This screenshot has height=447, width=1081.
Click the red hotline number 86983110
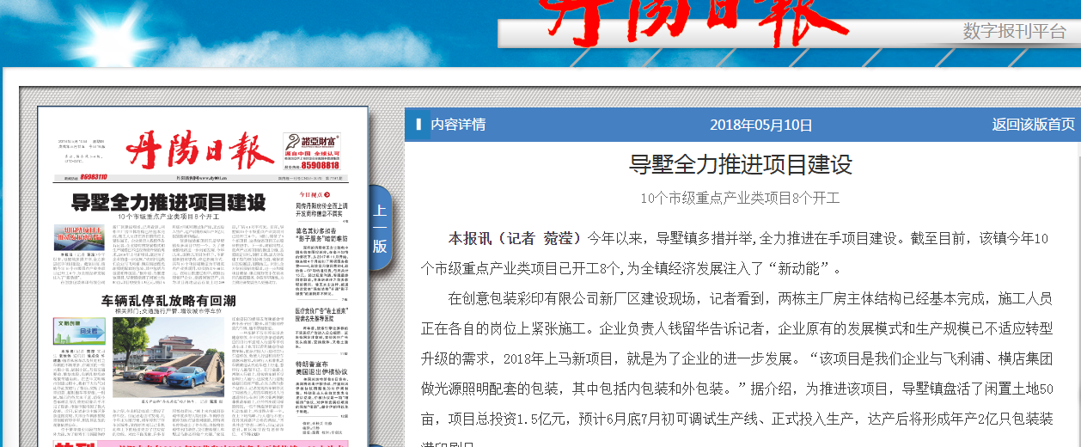click(x=93, y=177)
